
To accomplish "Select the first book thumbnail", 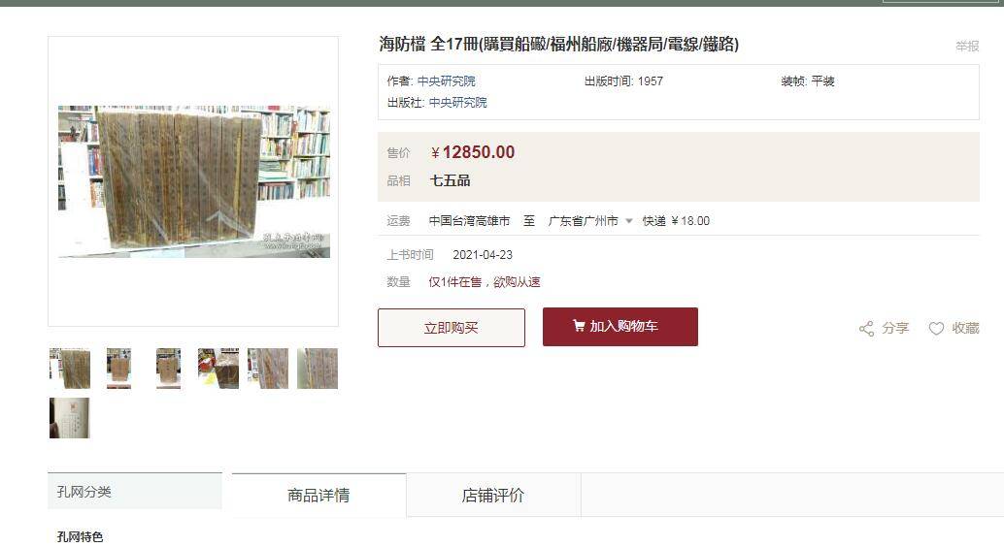I will [70, 369].
